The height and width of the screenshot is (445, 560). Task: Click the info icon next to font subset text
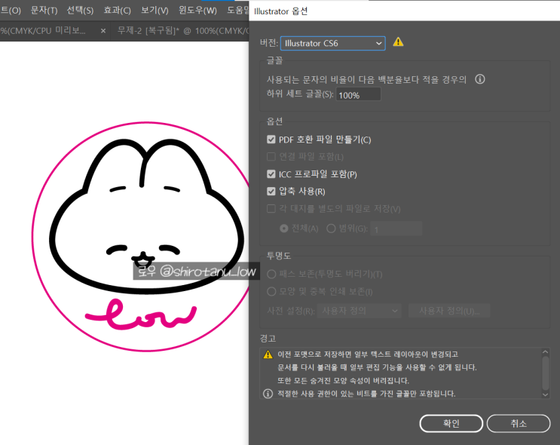(480, 79)
